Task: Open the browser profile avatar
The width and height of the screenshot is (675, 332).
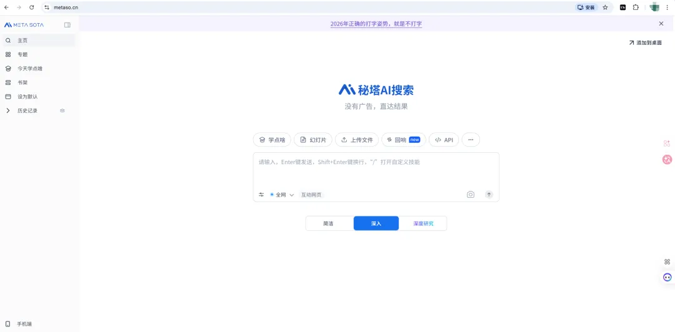Action: click(654, 7)
